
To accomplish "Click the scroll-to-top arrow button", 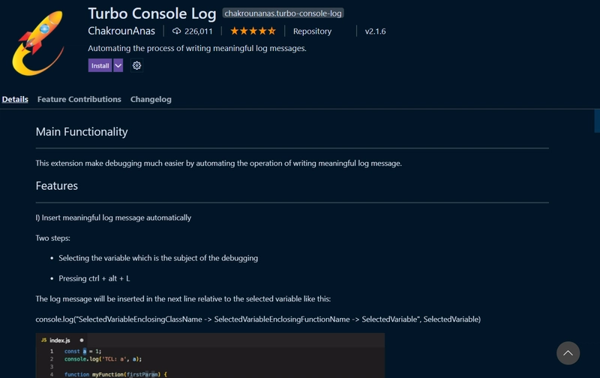I will click(x=568, y=352).
